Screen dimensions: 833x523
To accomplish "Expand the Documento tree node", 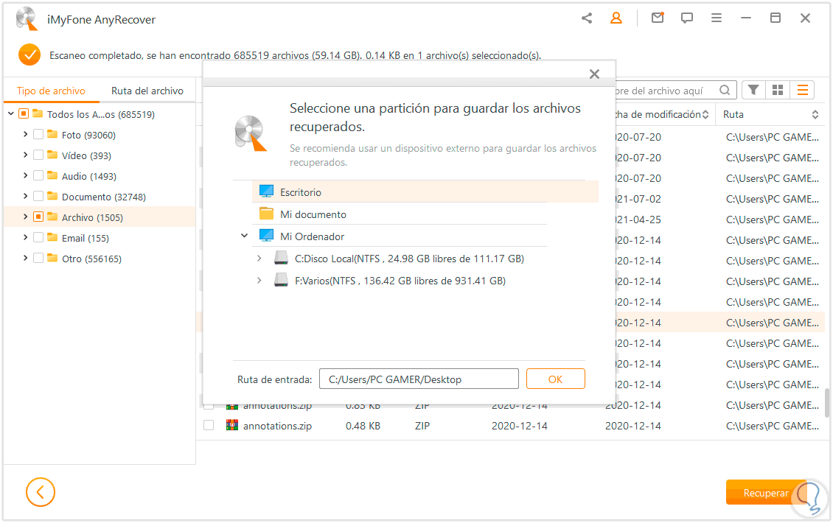I will point(25,197).
